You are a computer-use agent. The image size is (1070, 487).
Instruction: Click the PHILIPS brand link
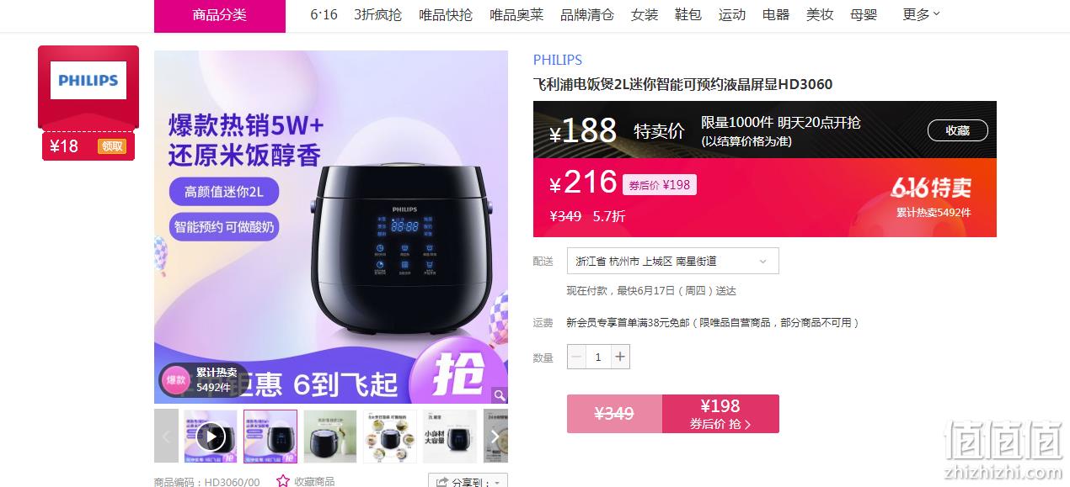coord(558,60)
